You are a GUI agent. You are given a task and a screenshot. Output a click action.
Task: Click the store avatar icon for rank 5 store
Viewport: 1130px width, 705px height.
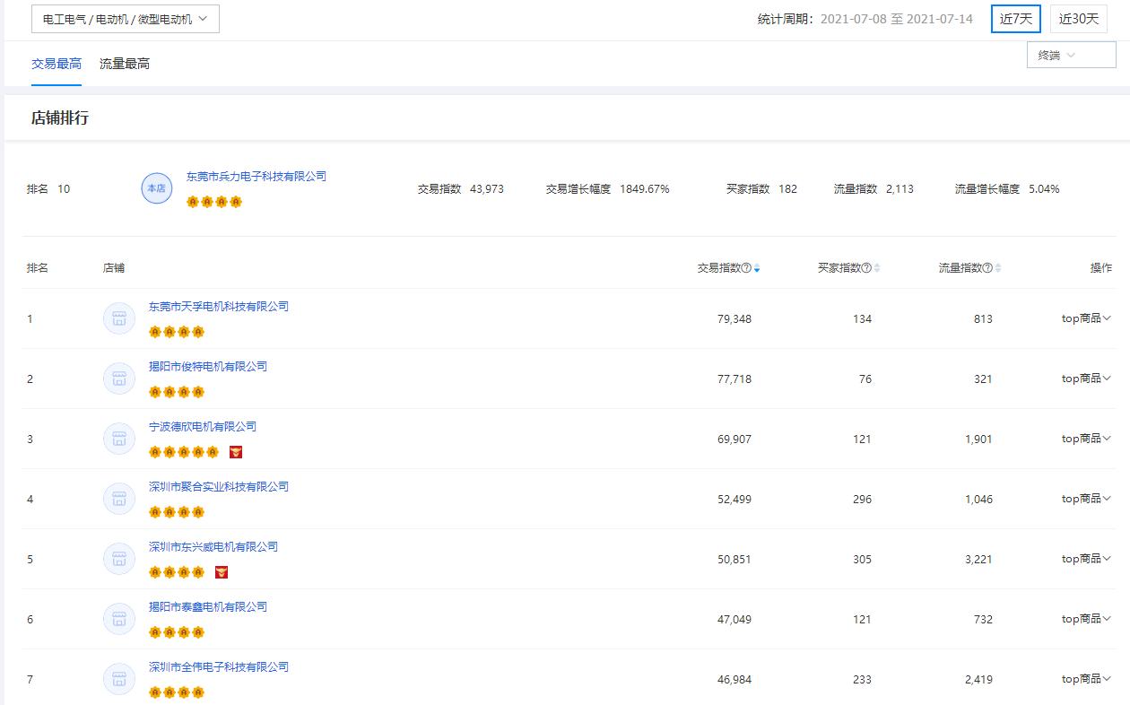(119, 558)
